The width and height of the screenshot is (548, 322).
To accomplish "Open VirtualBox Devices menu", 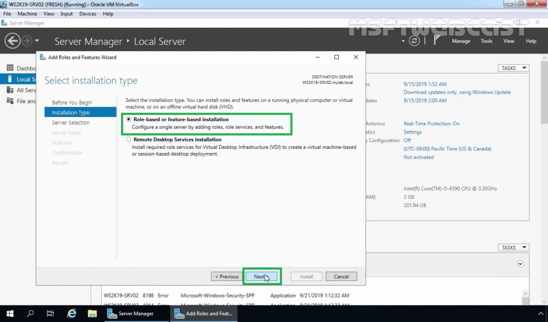I will [87, 13].
